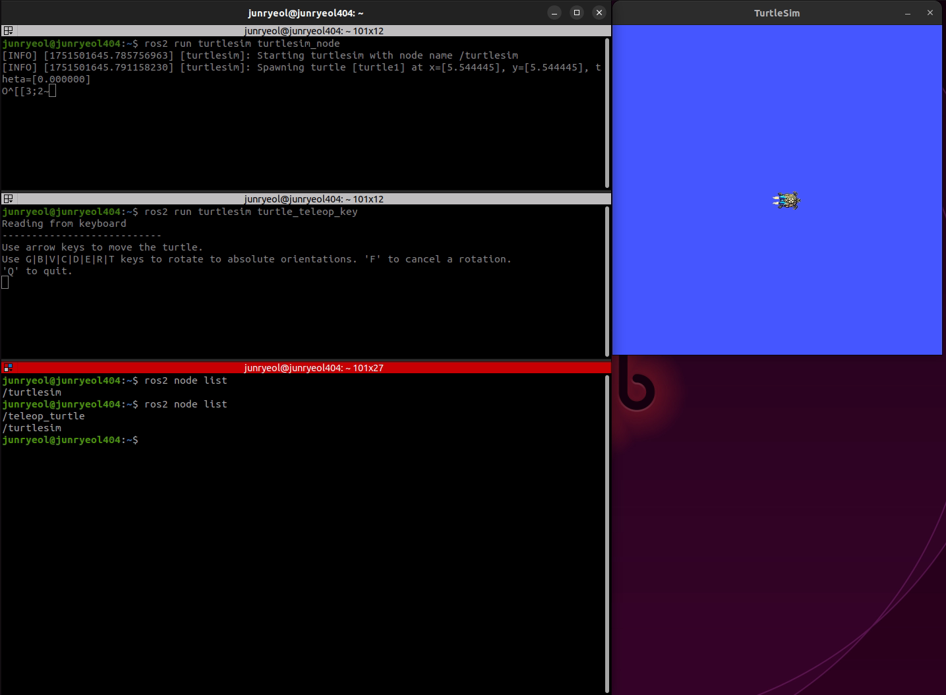Minimize the TurtleSim window

coord(908,13)
